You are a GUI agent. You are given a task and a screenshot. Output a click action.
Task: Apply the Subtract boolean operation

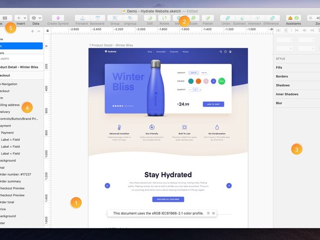tap(243, 18)
